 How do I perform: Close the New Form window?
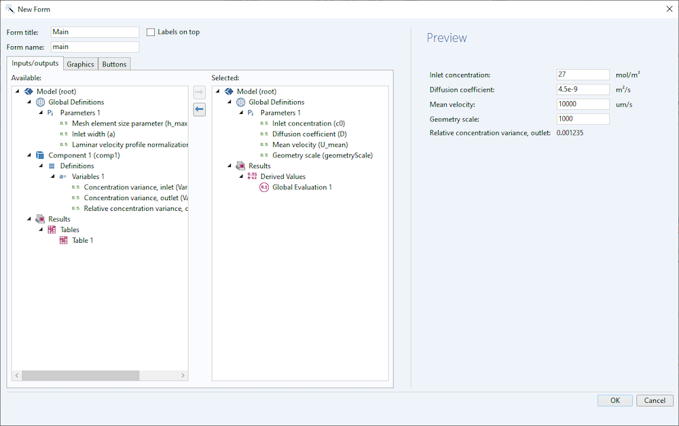click(669, 9)
